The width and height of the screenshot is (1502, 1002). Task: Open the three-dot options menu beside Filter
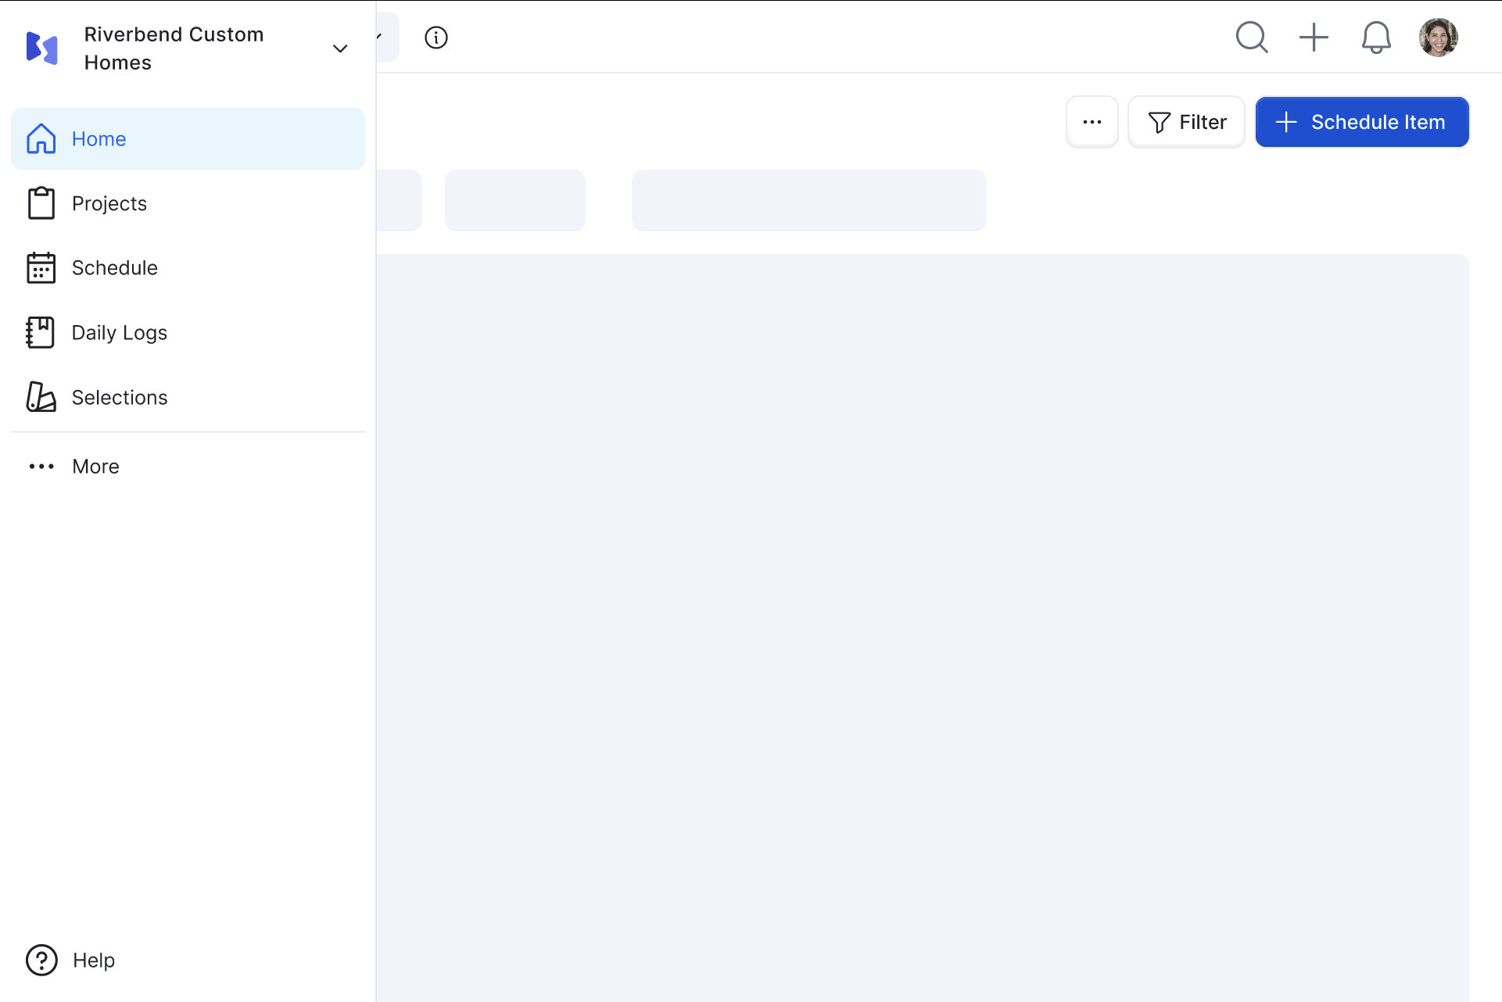[x=1092, y=122]
